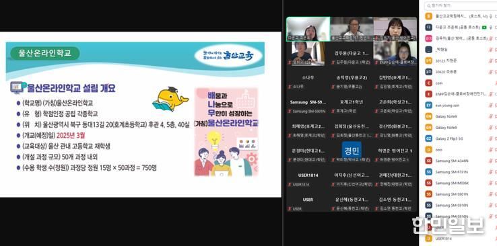Click the whale mascot image on the slide
Viewport: 497px width, 246px height.
coord(170,99)
